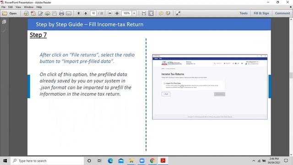
Task: Open the View menu
Action: tap(18, 7)
